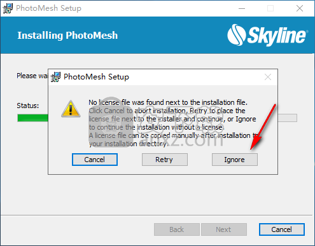
Task: Click the installer icon in dialog title bar
Action: tap(55, 77)
